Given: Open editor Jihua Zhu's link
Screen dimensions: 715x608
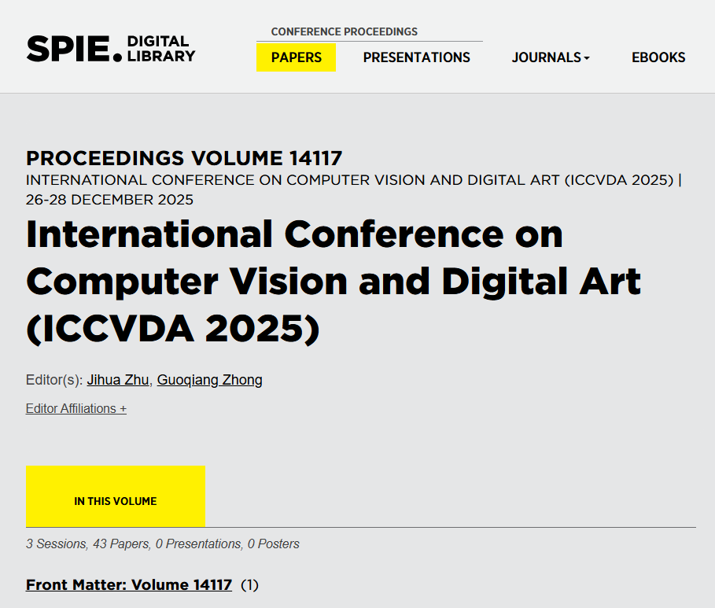Looking at the screenshot, I should (118, 380).
